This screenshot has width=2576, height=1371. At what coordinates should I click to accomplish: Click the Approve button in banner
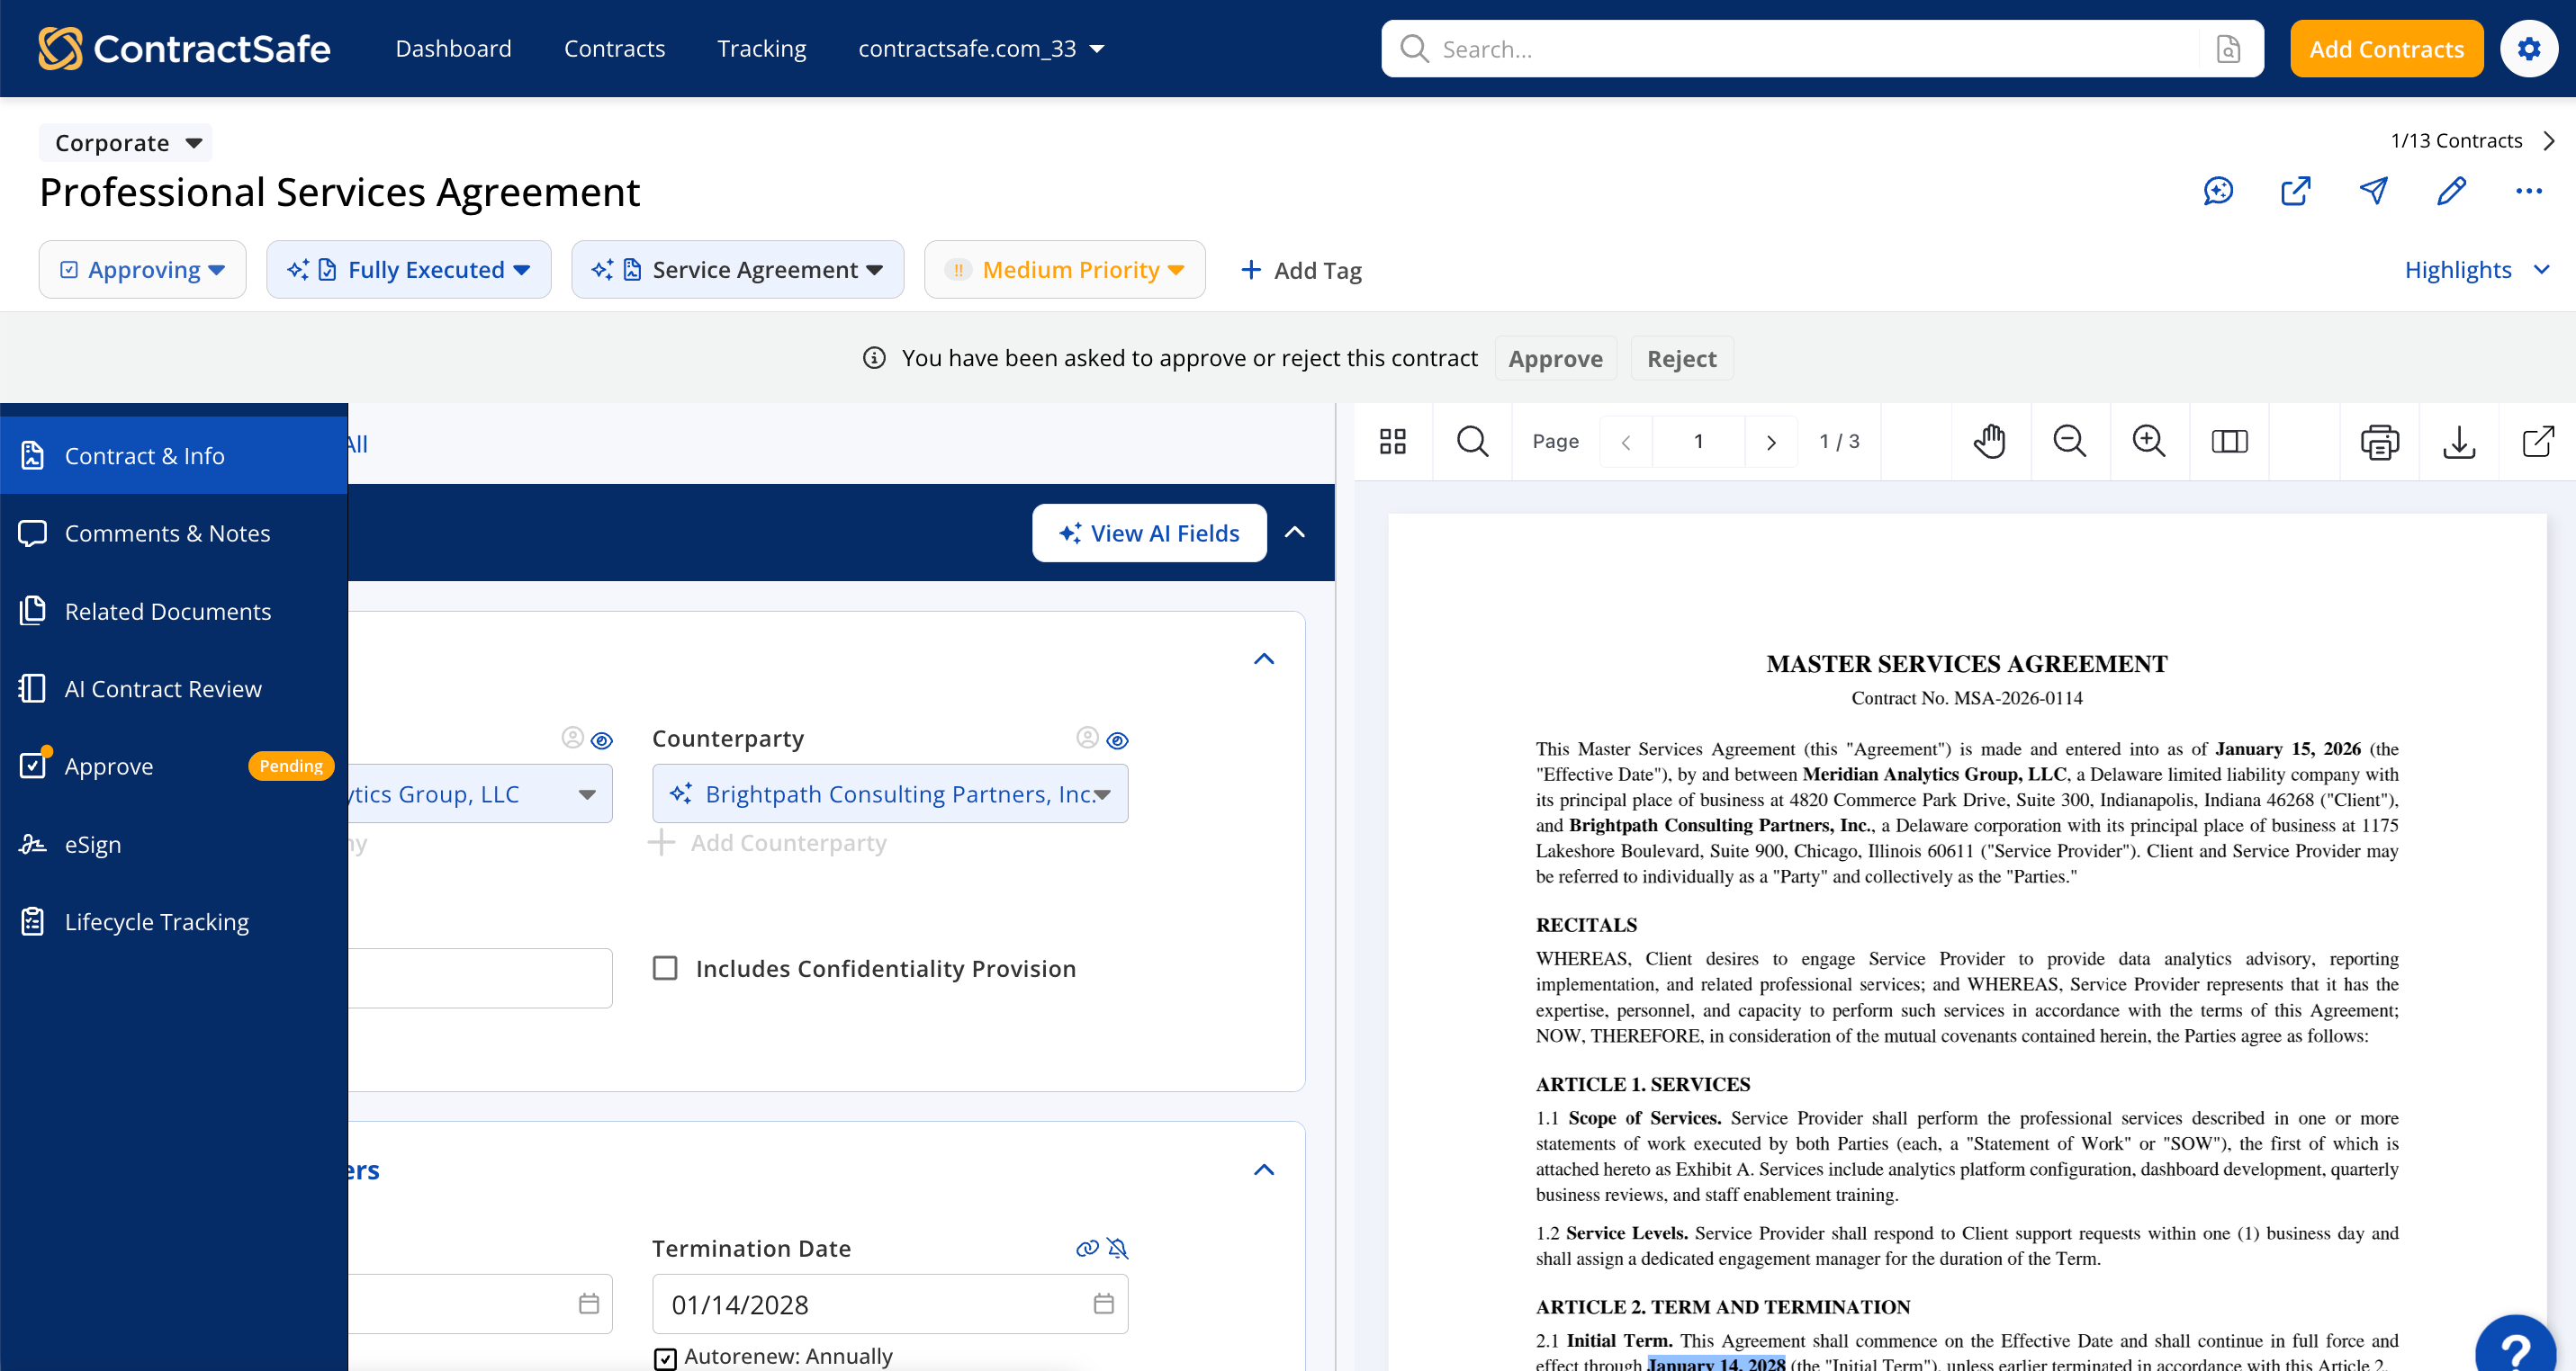coord(1555,358)
